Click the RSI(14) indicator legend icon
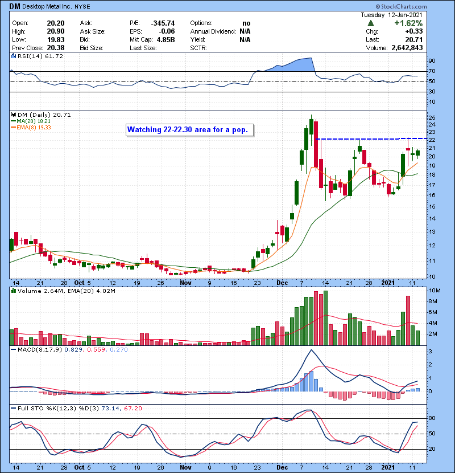Viewport: 455px width, 473px height. (x=13, y=58)
